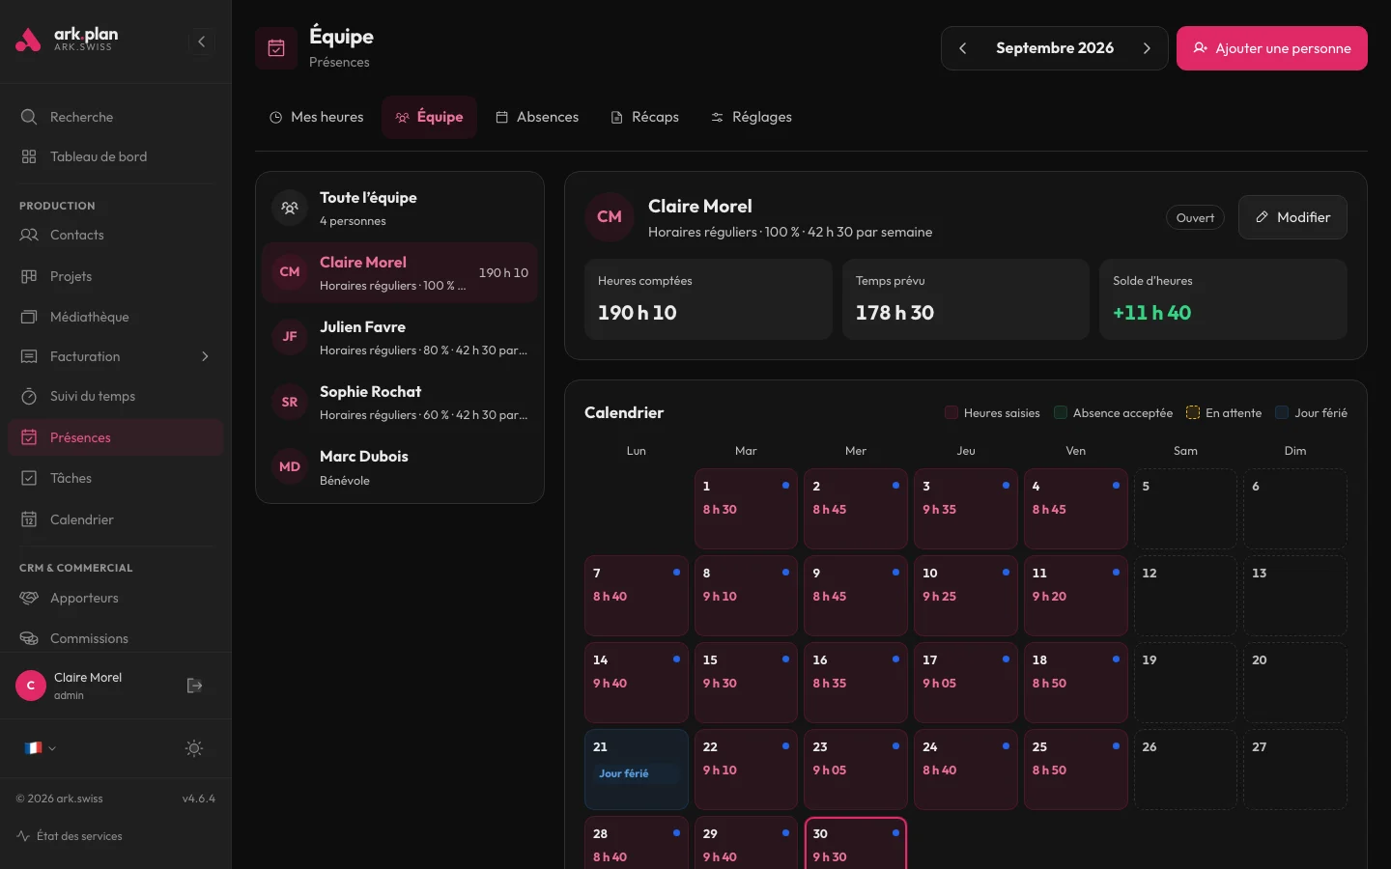This screenshot has height=869, width=1391.
Task: Click the Heures saisies legend swatch
Action: pyautogui.click(x=951, y=412)
